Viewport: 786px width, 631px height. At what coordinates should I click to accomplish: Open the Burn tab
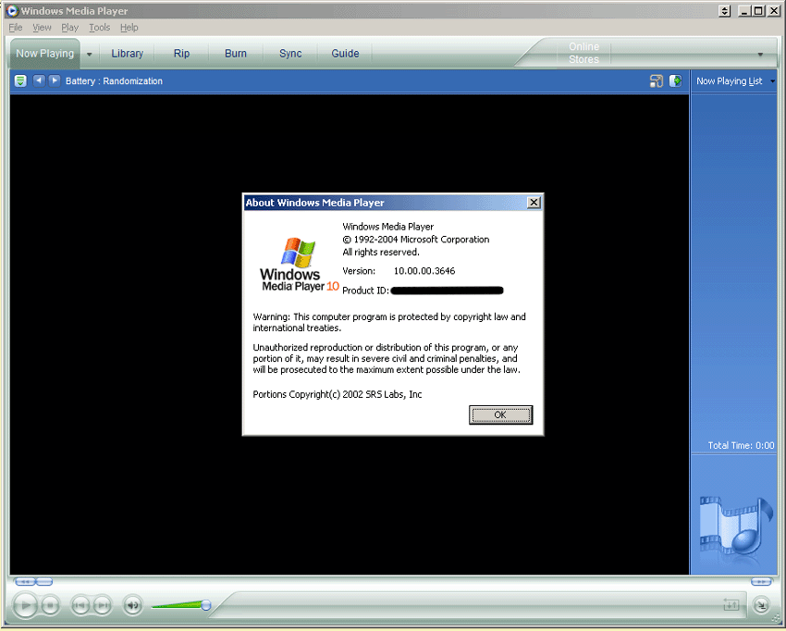click(236, 53)
